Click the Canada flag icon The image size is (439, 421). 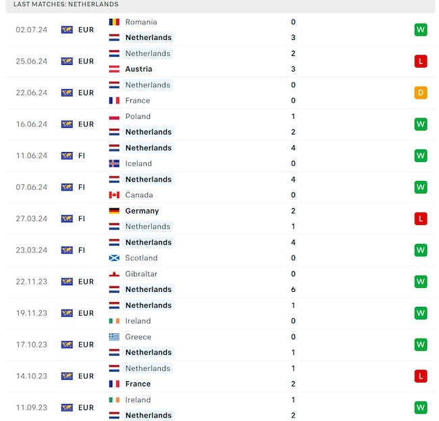[114, 195]
